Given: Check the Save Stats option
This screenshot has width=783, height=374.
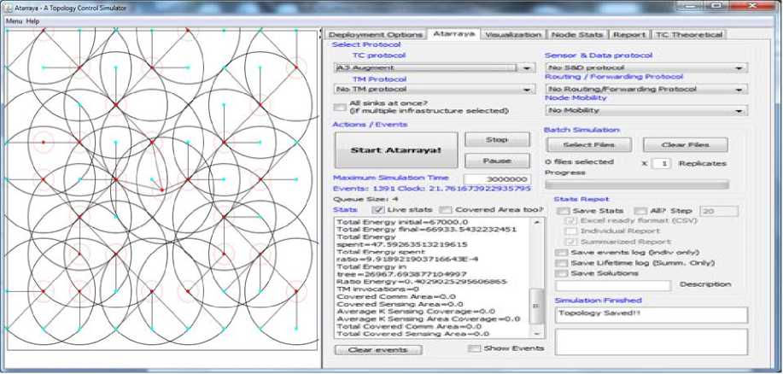Looking at the screenshot, I should coord(563,211).
